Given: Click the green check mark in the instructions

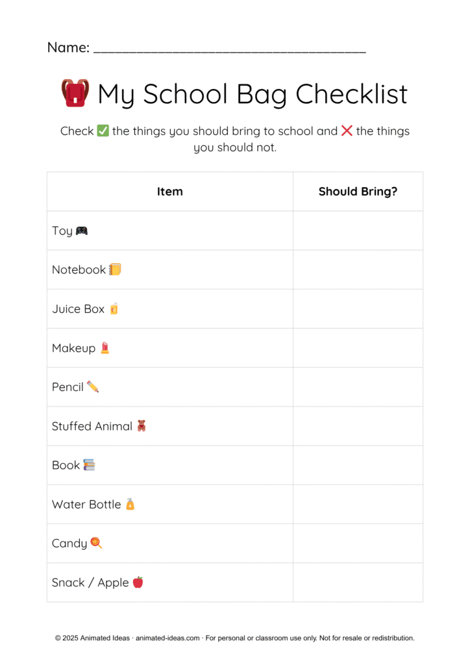Looking at the screenshot, I should click(103, 131).
